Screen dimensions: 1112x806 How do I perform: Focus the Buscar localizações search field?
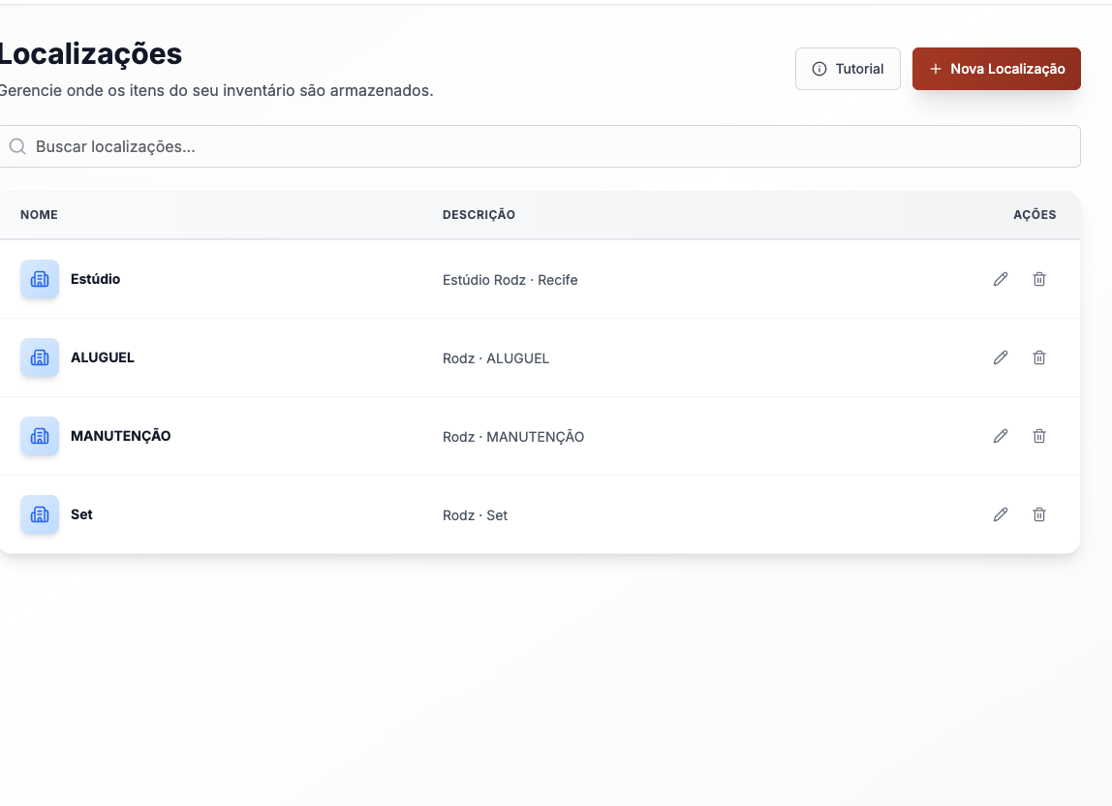click(x=539, y=146)
